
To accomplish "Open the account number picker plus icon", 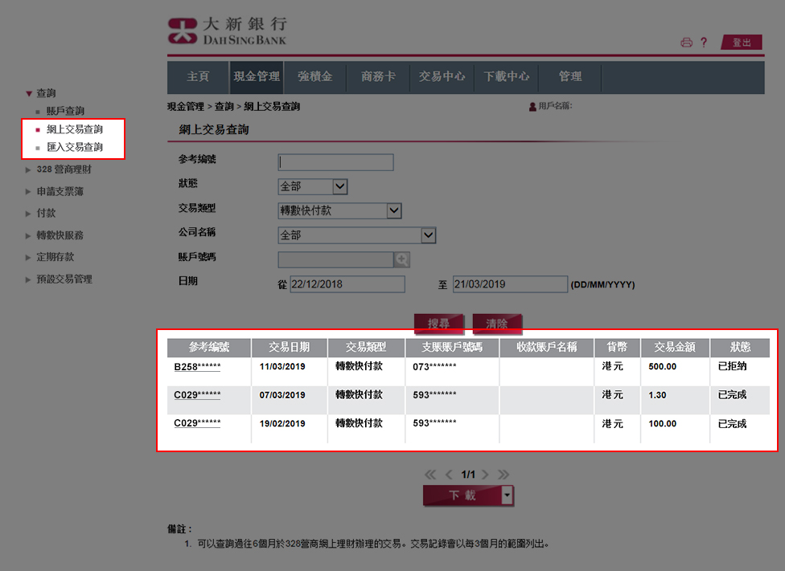I will tap(404, 259).
